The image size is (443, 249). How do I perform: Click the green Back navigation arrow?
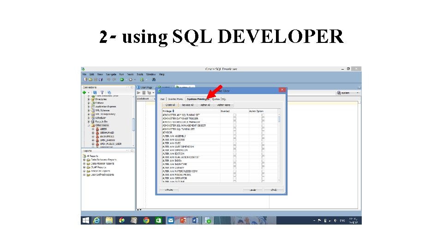(122, 80)
